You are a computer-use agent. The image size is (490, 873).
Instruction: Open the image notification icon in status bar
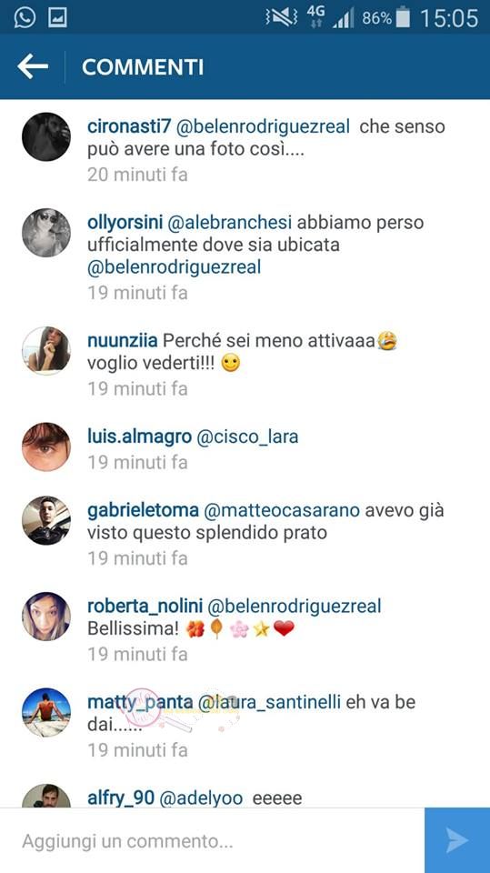pyautogui.click(x=57, y=18)
